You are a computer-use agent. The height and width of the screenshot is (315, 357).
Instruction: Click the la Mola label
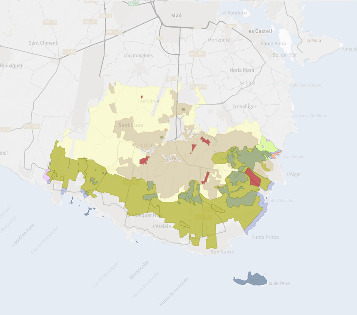314,40
